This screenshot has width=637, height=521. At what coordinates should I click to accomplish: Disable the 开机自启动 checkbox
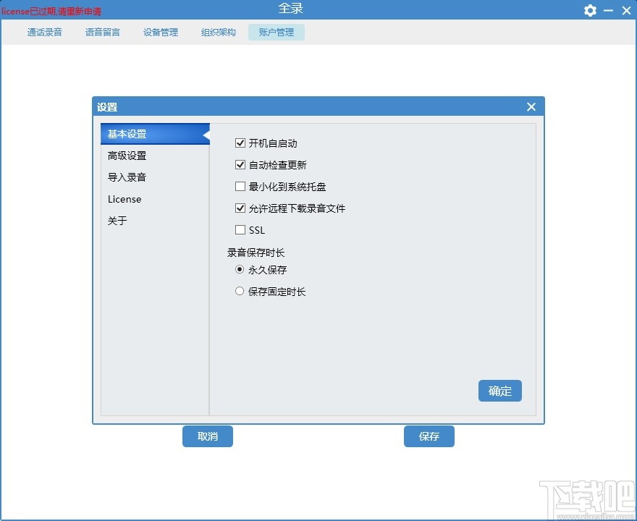(x=240, y=143)
